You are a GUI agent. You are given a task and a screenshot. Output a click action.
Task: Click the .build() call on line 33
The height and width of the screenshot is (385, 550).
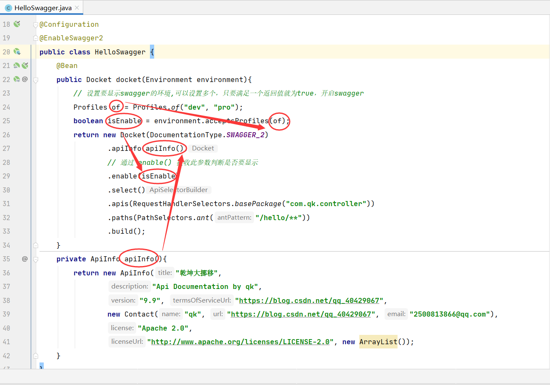(127, 231)
